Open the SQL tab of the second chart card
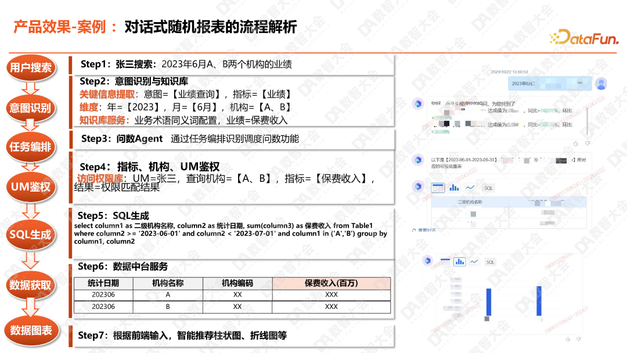This screenshot has height=353, width=627. pos(489,261)
